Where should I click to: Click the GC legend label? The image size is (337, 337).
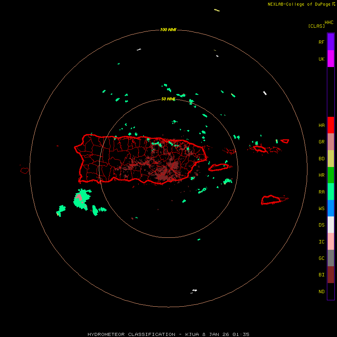[321, 258]
